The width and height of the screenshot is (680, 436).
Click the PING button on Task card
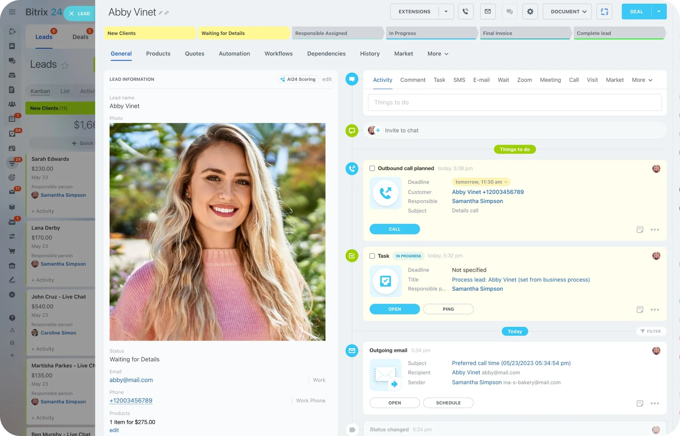click(448, 309)
